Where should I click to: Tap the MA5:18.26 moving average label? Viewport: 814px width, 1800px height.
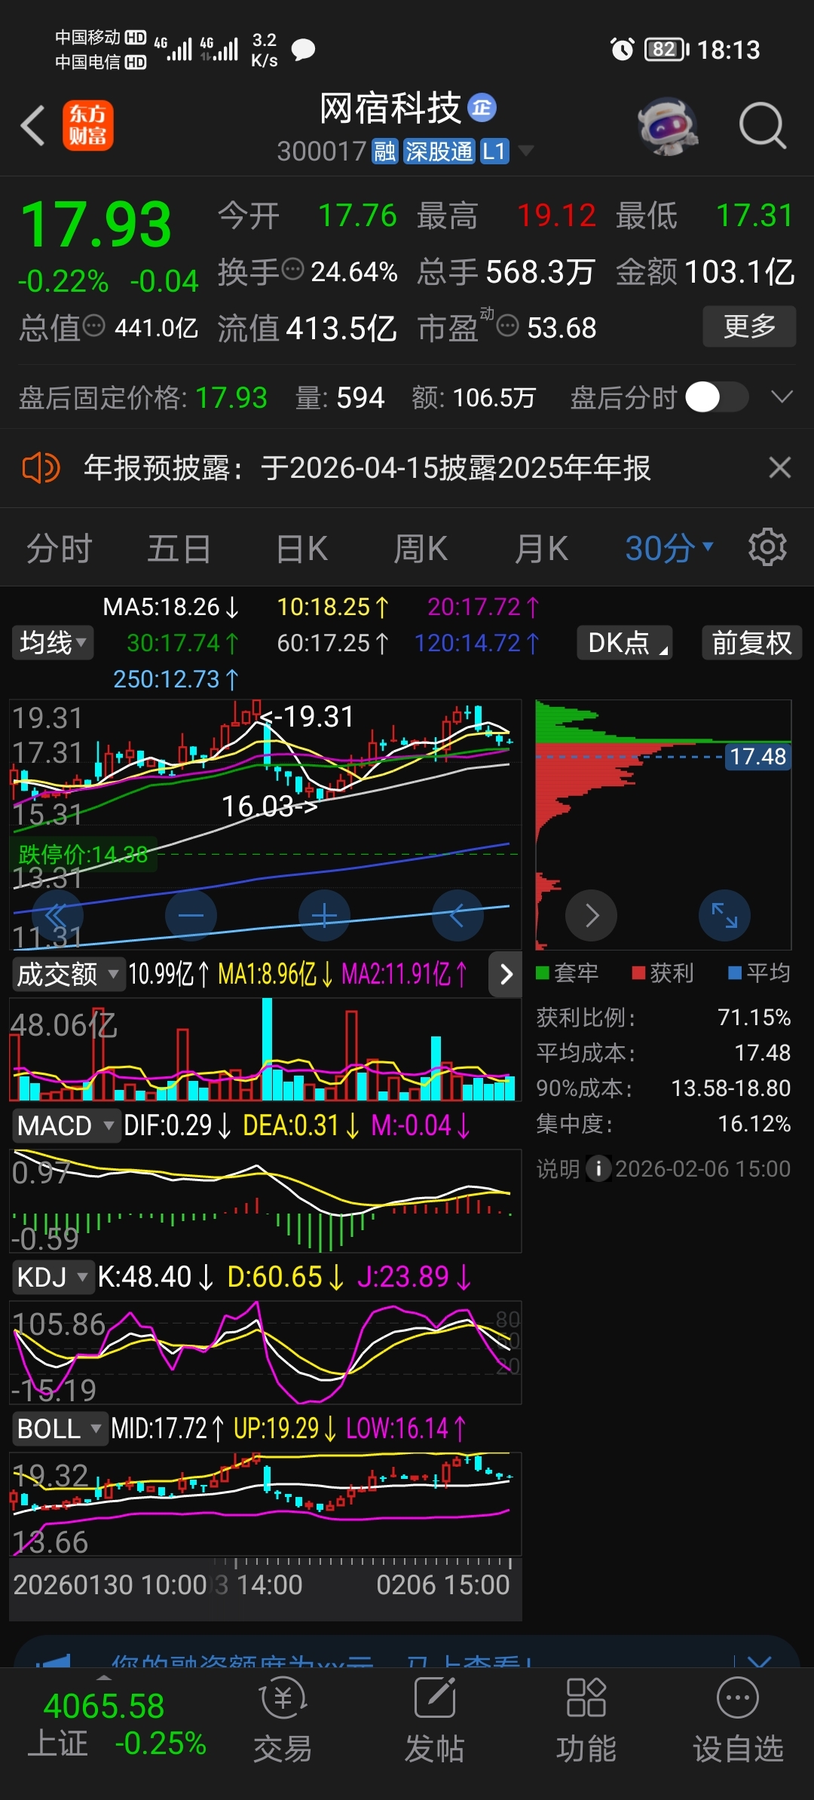(171, 607)
